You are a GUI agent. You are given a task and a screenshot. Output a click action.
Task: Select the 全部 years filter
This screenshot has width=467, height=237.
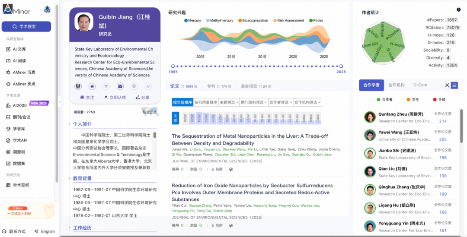[x=176, y=118]
